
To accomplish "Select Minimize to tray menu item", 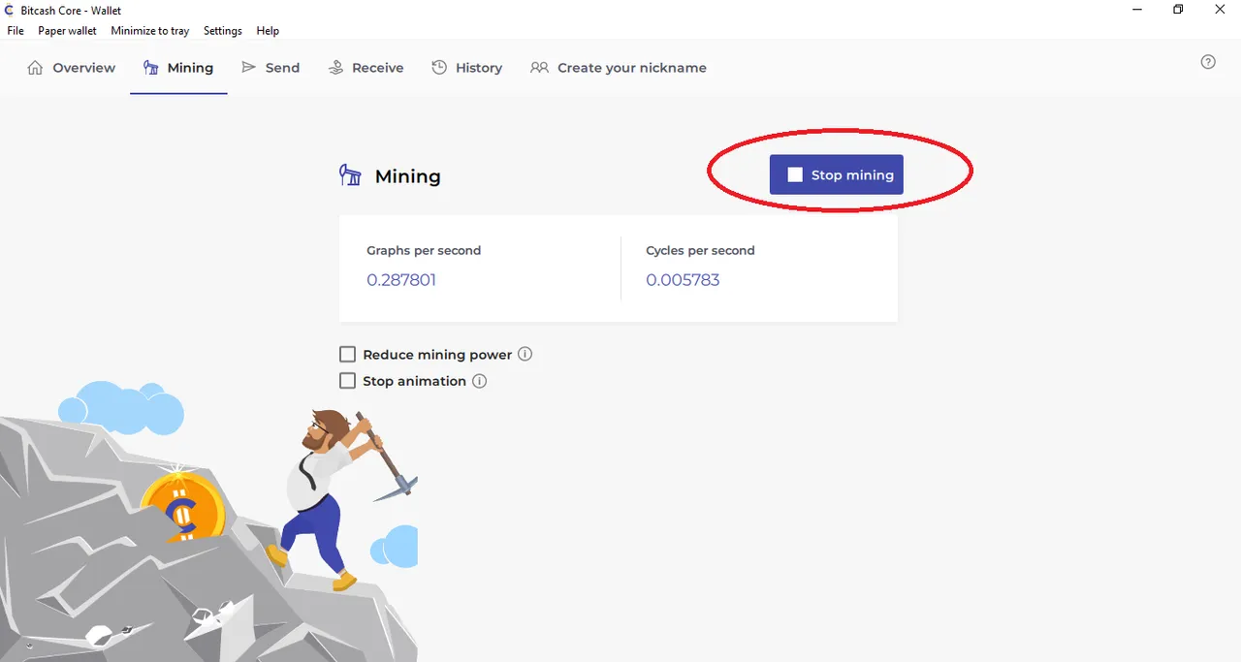I will pyautogui.click(x=150, y=31).
